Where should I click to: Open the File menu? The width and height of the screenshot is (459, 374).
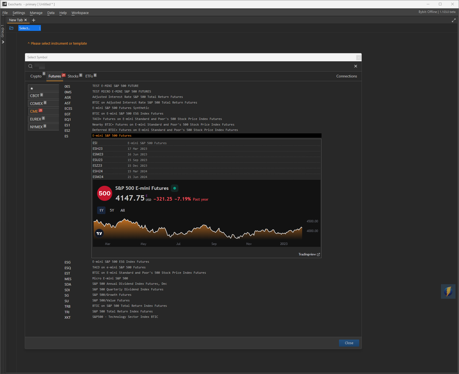point(5,13)
